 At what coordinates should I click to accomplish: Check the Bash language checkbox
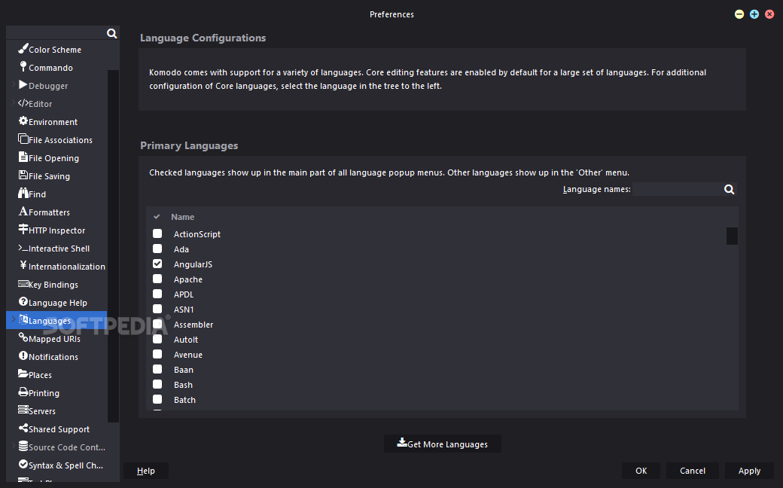click(x=157, y=384)
